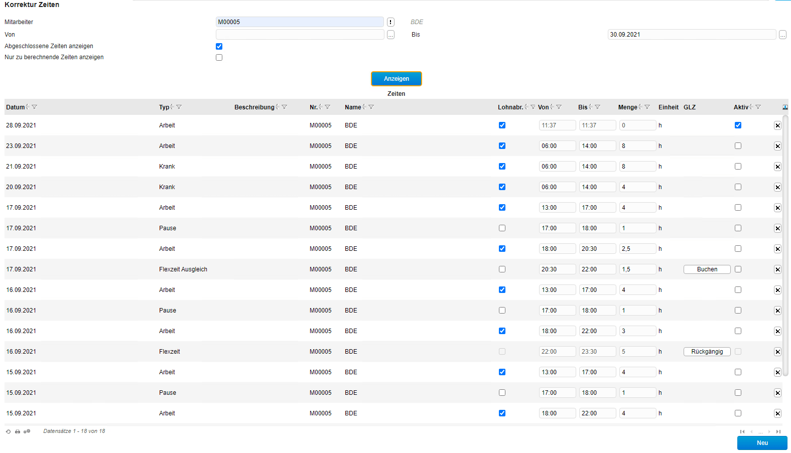Delete the 15.09.2021 Pause row
The height and width of the screenshot is (453, 791).
pyautogui.click(x=777, y=393)
